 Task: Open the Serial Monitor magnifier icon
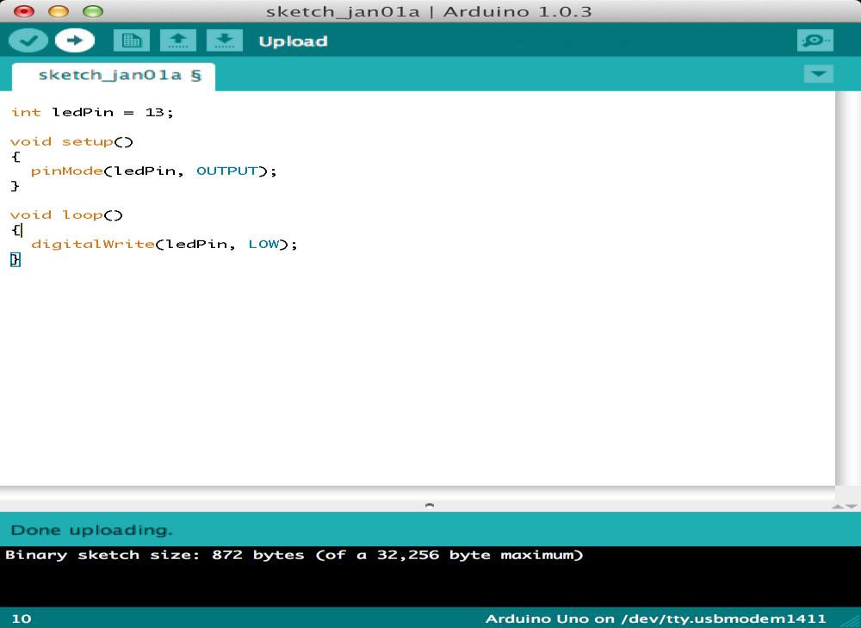coord(815,40)
